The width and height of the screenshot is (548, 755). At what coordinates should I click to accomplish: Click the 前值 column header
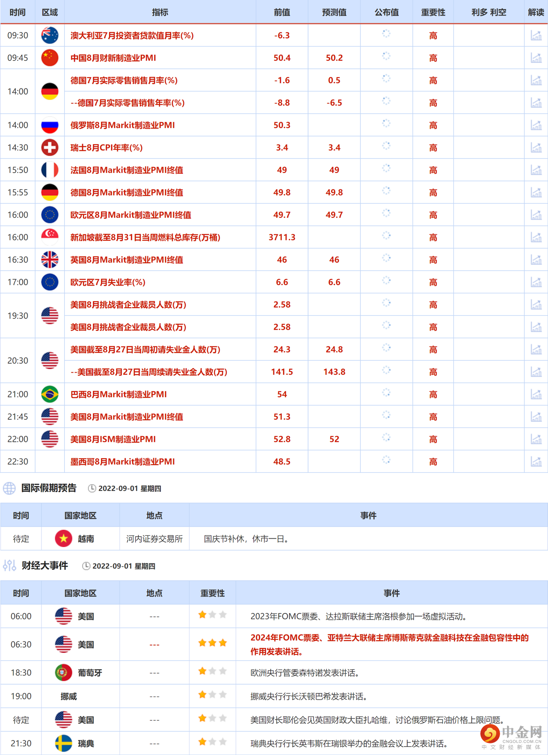click(282, 12)
